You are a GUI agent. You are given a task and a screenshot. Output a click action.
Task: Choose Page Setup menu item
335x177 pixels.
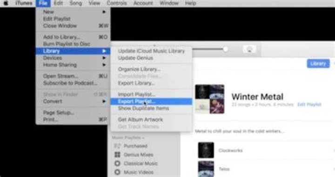(73, 113)
